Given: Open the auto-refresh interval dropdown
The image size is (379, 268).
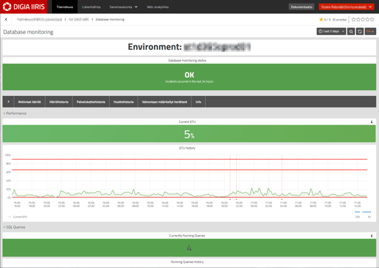Looking at the screenshot, I should (x=370, y=31).
